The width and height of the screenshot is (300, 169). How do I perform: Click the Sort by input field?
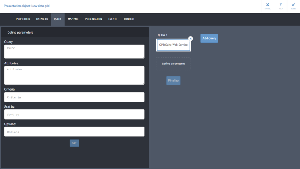pos(74,114)
